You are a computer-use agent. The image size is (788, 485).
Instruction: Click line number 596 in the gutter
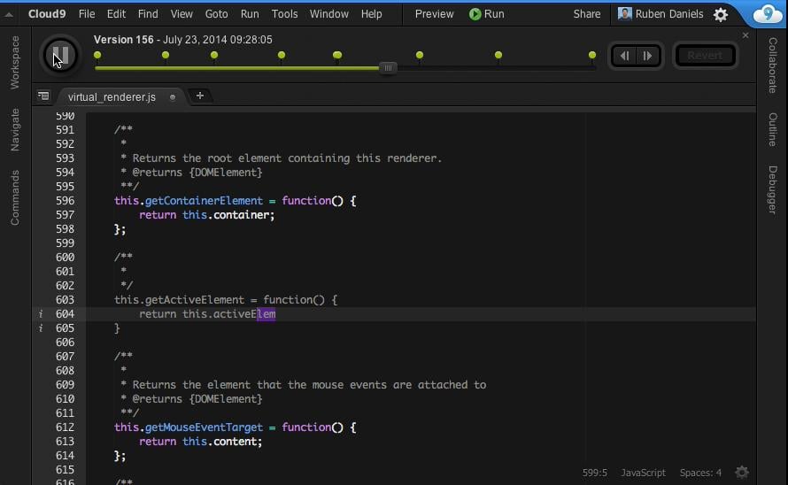click(x=65, y=201)
